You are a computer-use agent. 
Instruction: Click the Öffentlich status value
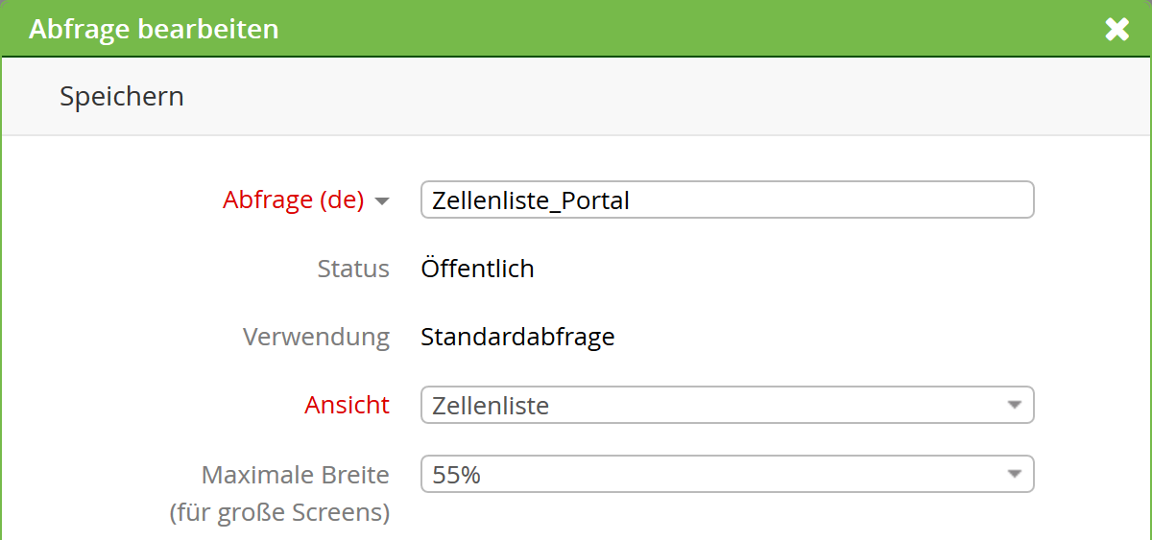coord(477,269)
